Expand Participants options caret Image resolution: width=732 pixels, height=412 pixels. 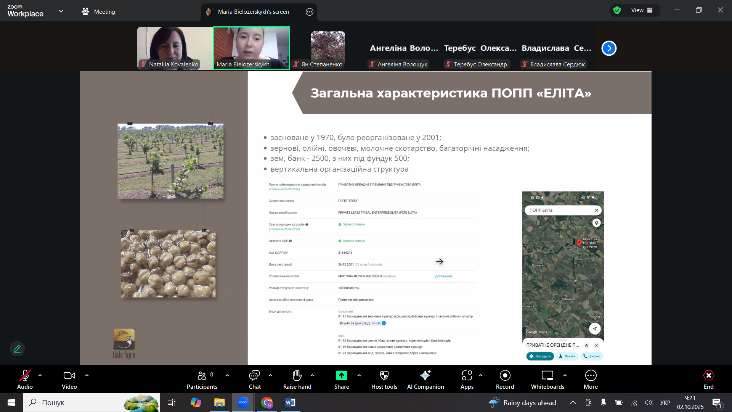227,375
